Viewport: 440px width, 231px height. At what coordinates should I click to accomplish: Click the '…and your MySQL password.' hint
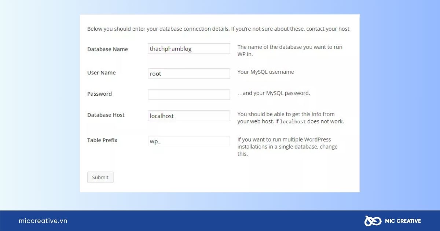[274, 93]
